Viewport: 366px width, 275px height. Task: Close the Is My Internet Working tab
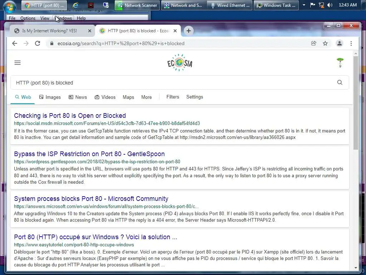click(x=90, y=31)
